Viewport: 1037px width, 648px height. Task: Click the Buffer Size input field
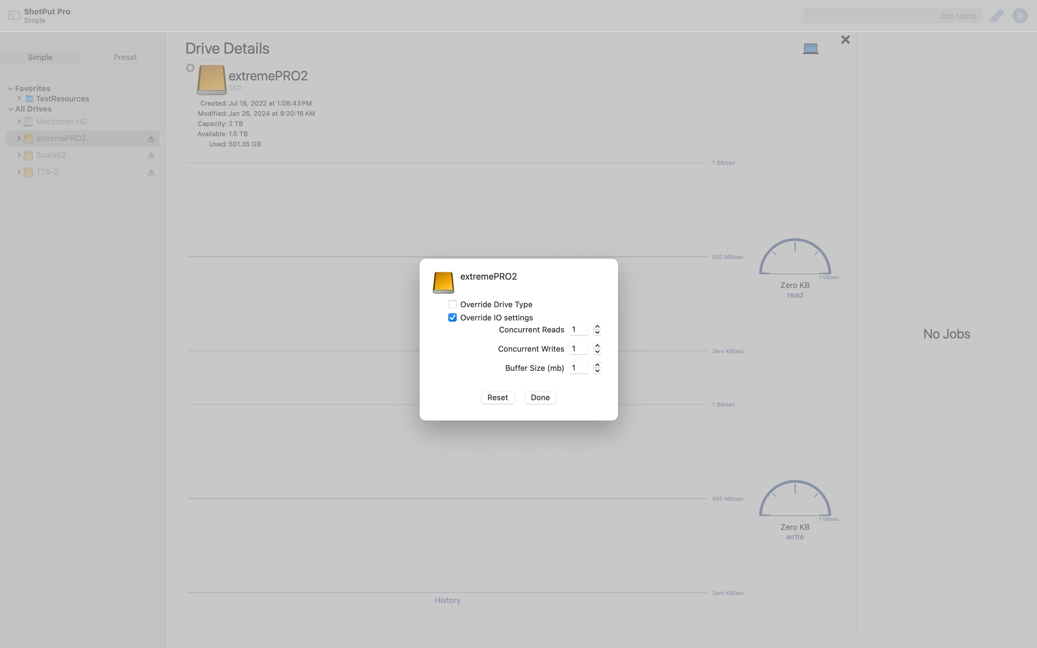coord(579,368)
